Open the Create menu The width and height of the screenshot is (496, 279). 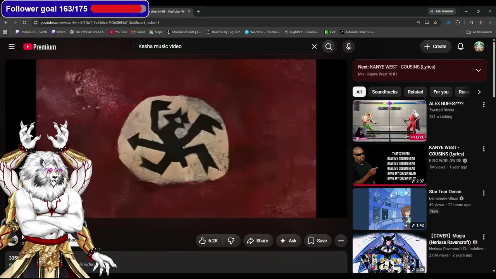click(x=436, y=46)
